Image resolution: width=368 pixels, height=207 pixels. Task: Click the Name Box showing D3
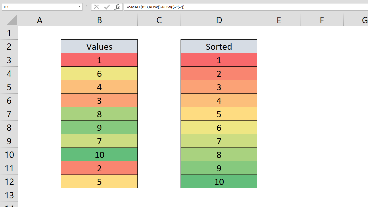tap(40, 7)
